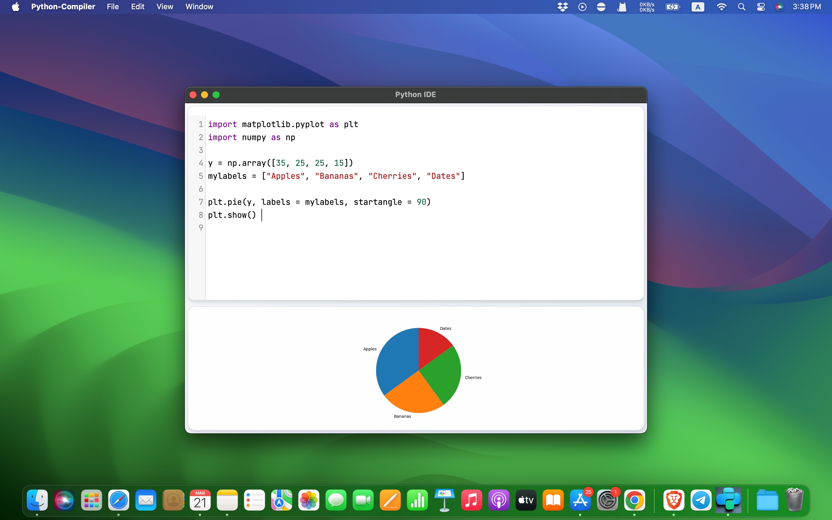Open the Mail app in the dock
This screenshot has height=520, width=832.
pos(146,500)
